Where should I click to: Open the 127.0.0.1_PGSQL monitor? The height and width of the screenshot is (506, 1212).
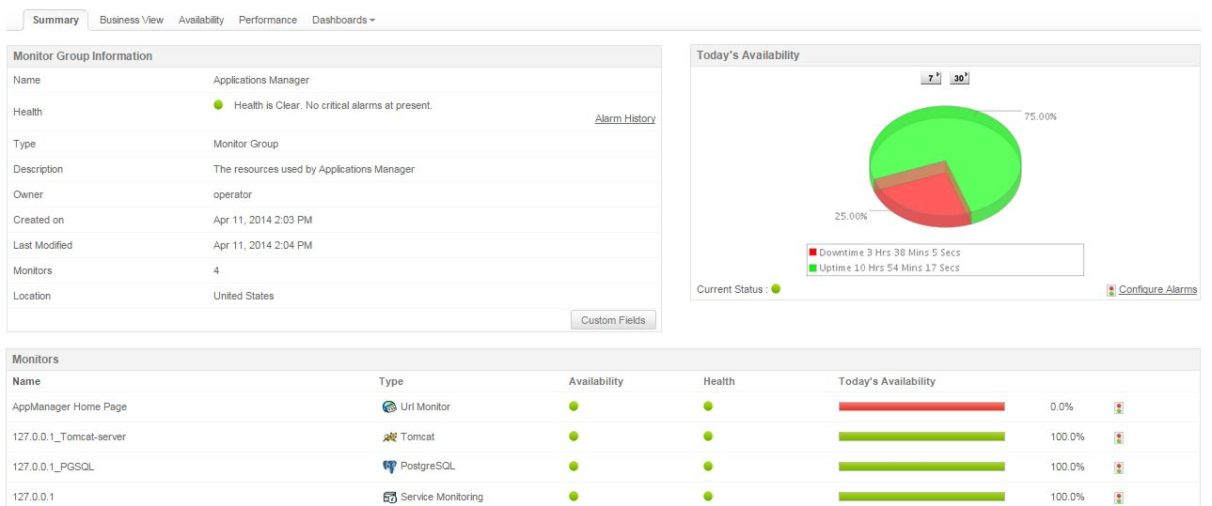point(54,467)
